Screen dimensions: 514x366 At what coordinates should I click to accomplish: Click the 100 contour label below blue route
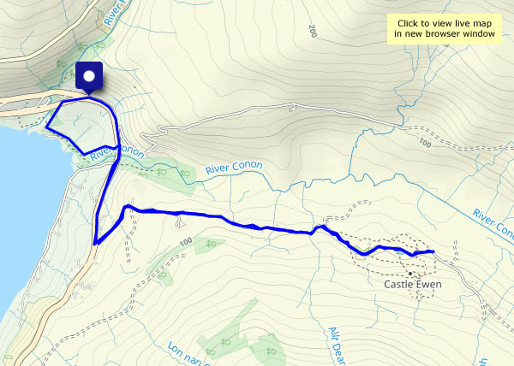186,242
